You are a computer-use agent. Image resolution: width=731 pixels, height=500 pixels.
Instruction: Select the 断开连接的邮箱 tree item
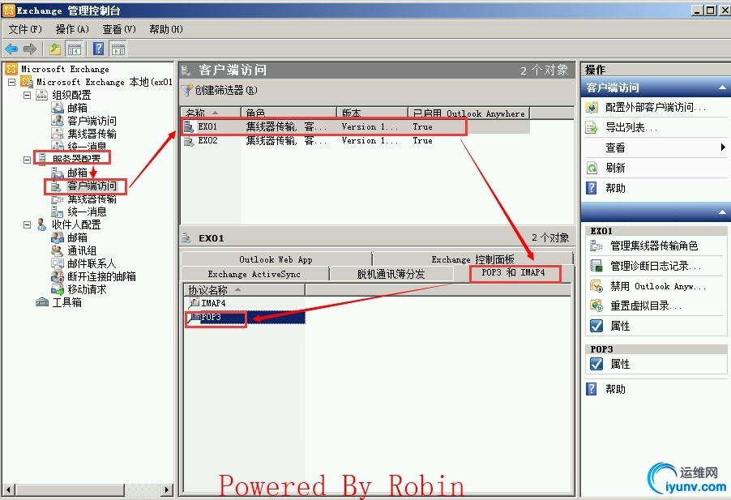(101, 277)
